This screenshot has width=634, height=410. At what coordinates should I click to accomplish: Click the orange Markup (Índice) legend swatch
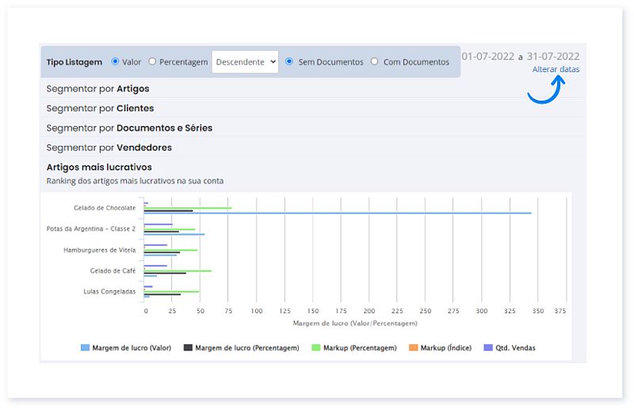pos(413,347)
